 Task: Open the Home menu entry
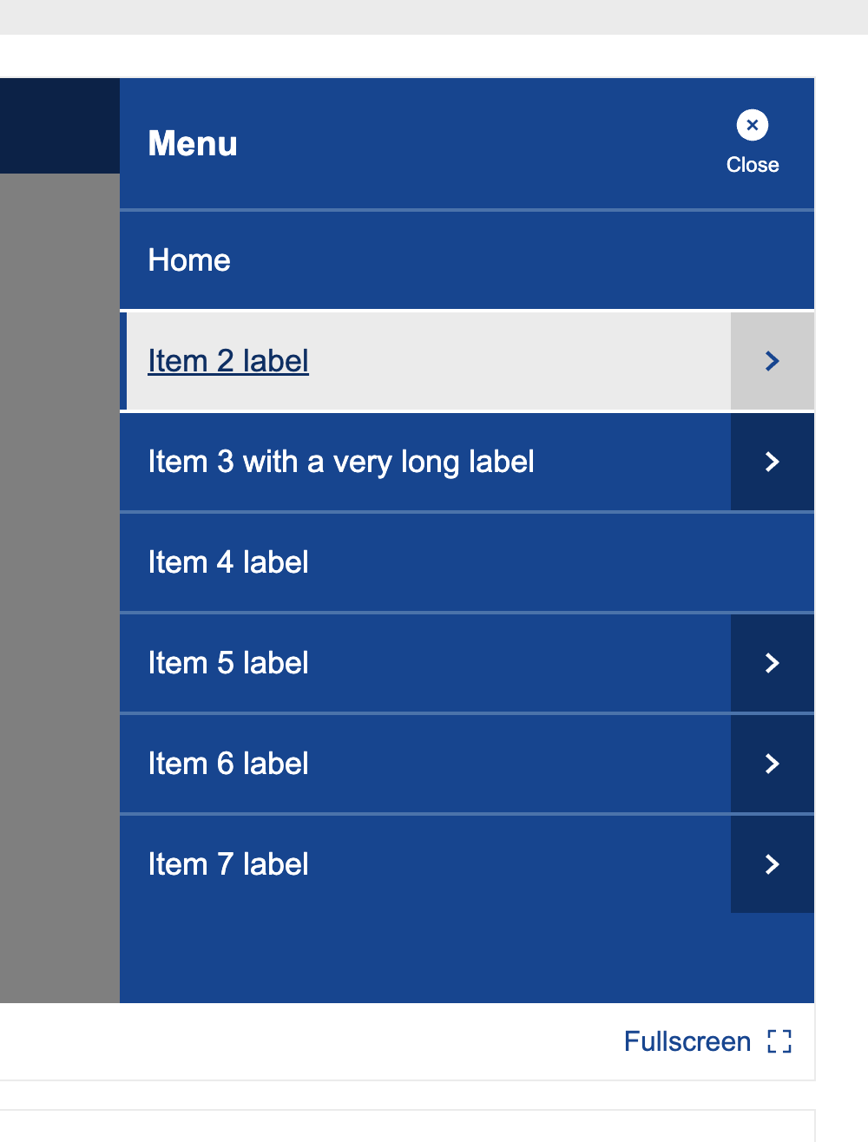(189, 259)
